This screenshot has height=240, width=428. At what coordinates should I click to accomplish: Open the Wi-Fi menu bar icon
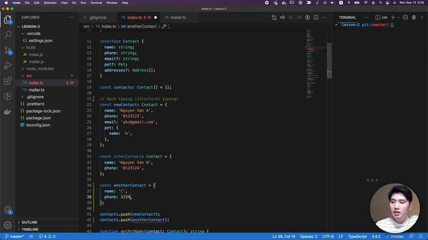pyautogui.click(x=366, y=3)
